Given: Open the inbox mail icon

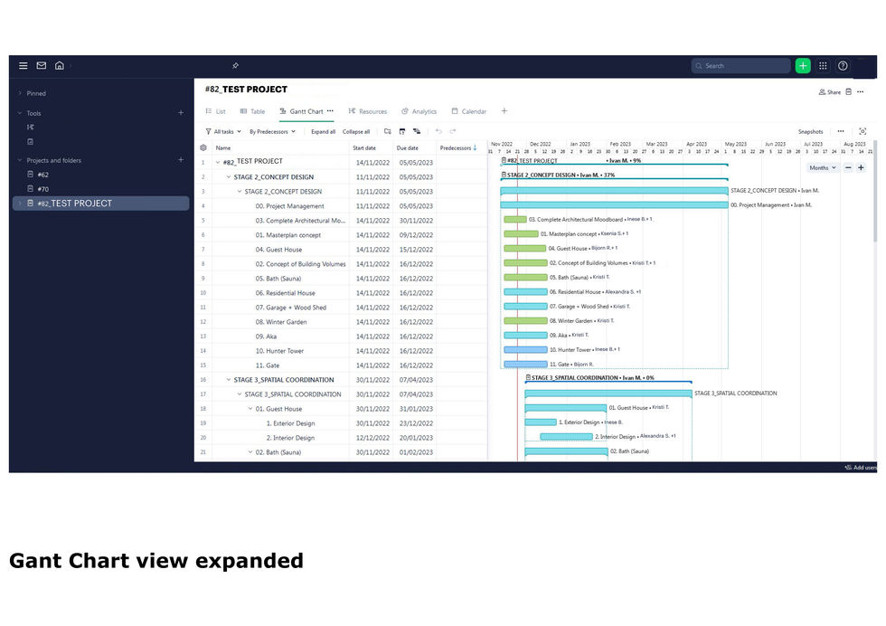Looking at the screenshot, I should click(x=42, y=66).
